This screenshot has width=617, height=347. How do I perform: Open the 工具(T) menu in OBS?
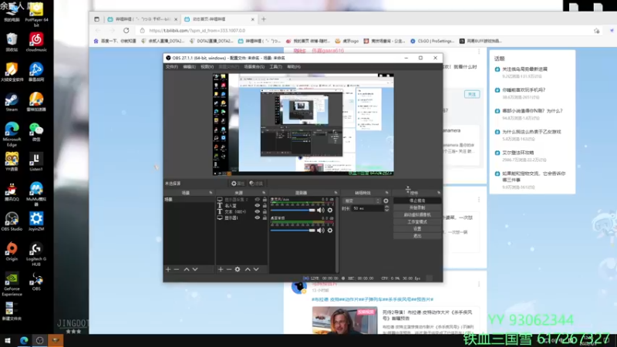point(275,67)
